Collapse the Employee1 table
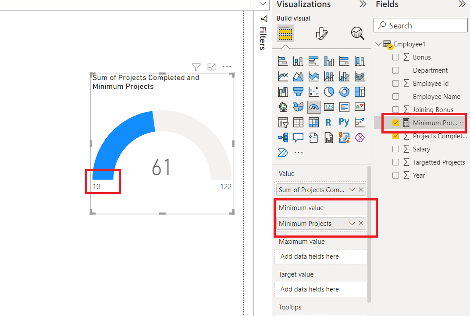This screenshot has height=316, width=470. pos(378,44)
